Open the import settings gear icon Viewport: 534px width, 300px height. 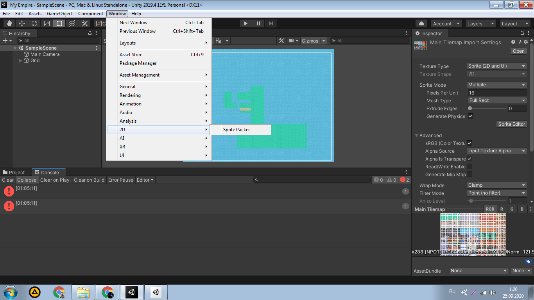click(x=526, y=42)
